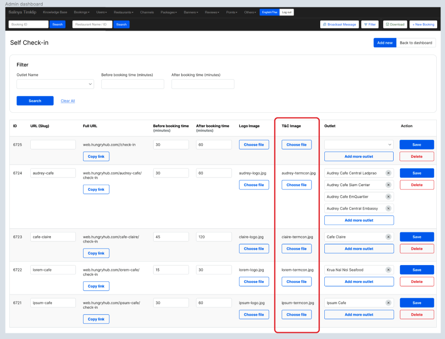The width and height of the screenshot is (445, 339).
Task: Open the Restaurants navigation menu
Action: pyautogui.click(x=123, y=12)
